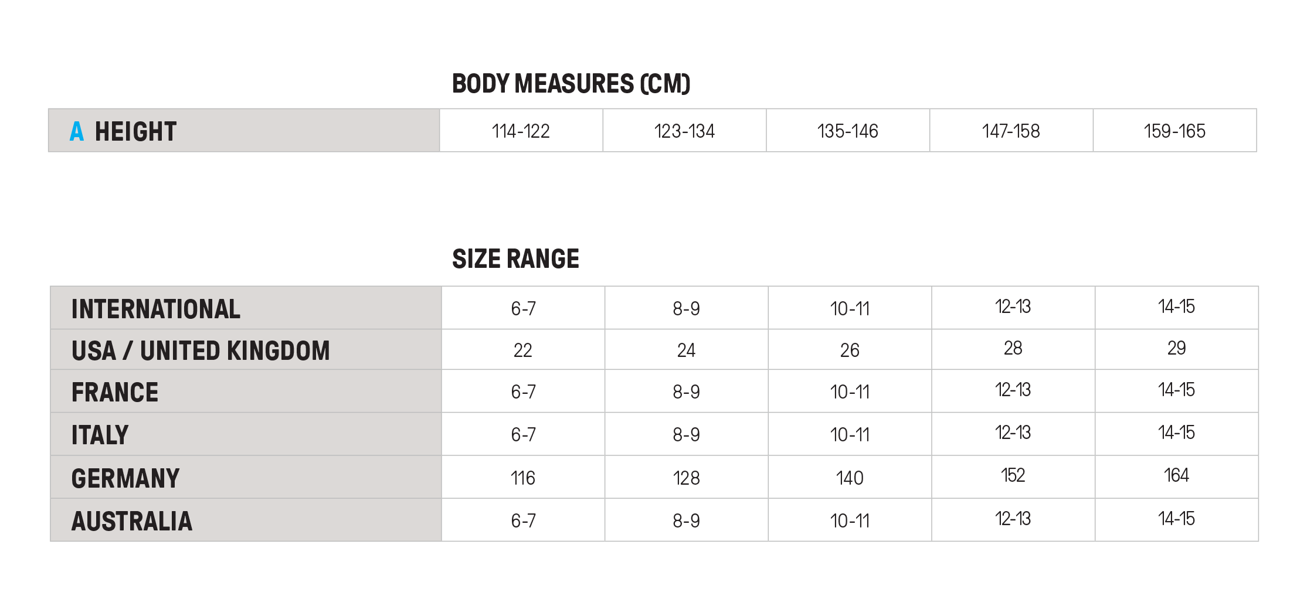Select the GERMANY row label
Image resolution: width=1307 pixels, height=616 pixels.
[125, 478]
